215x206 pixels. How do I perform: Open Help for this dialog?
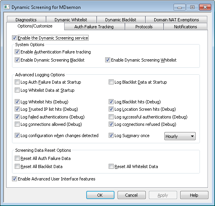coord(194,195)
